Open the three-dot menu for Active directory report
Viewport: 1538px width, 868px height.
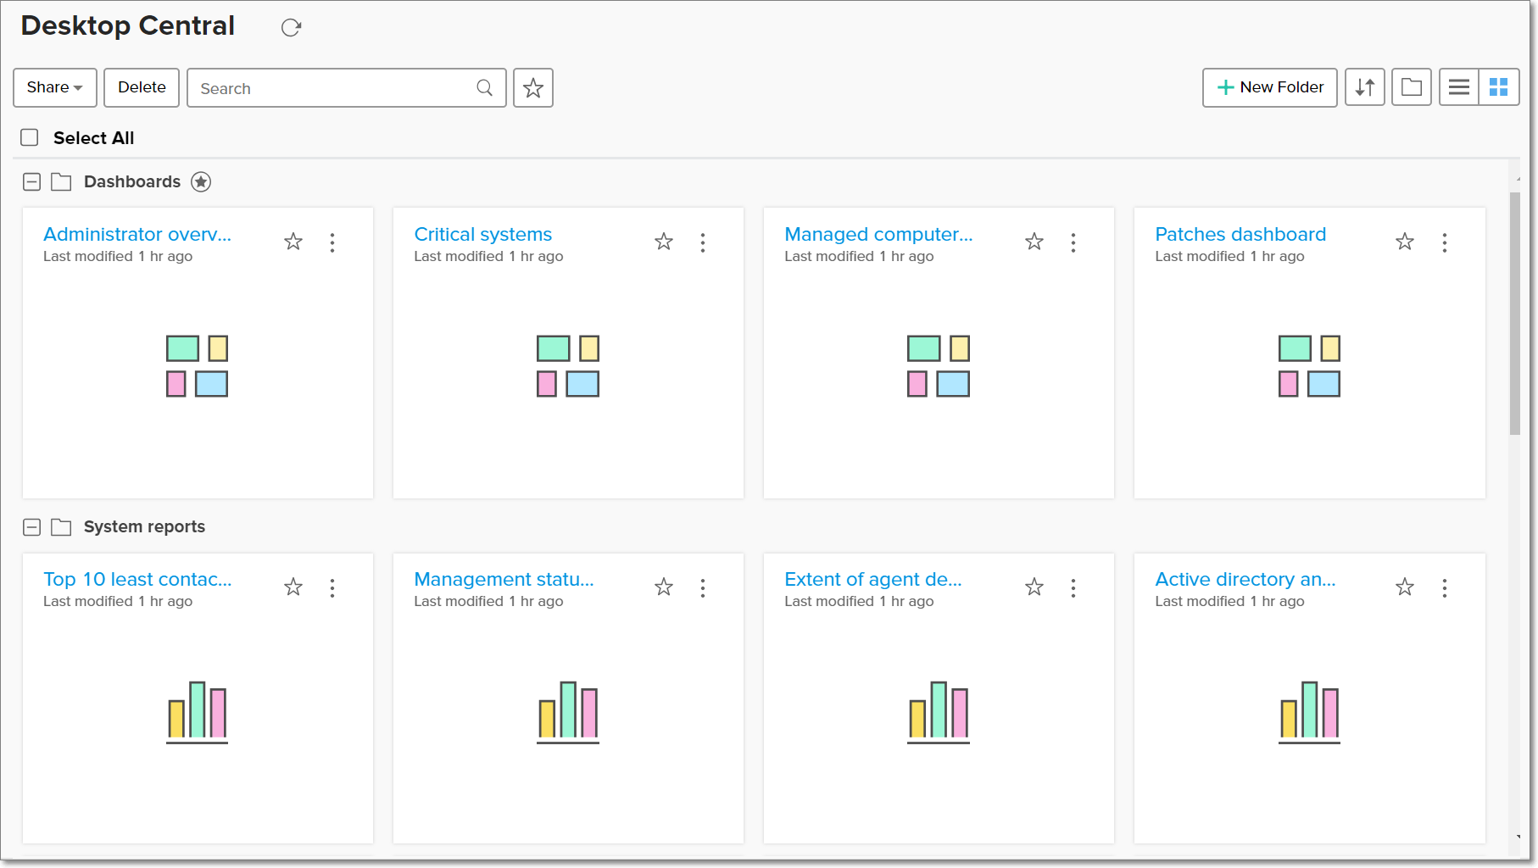(1445, 588)
